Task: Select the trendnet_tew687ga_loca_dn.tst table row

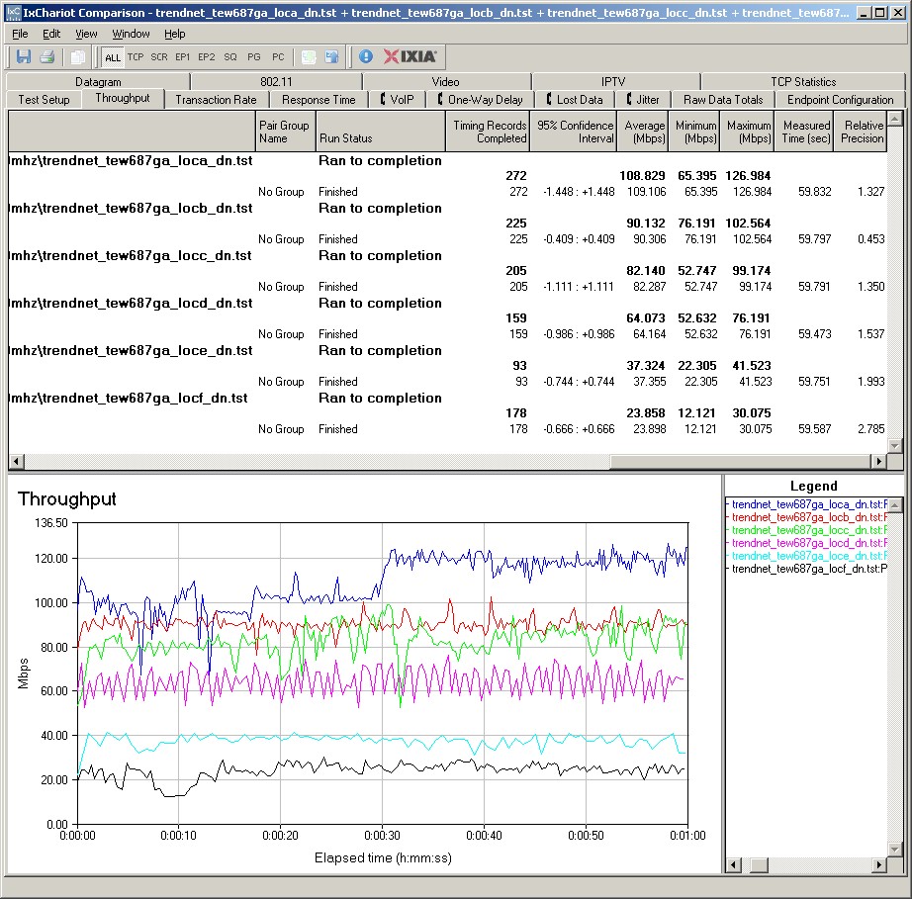Action: 447,160
